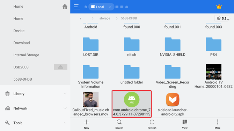The height and width of the screenshot is (131, 234).
Task: Expand the Network section chevron
Action: click(65, 108)
